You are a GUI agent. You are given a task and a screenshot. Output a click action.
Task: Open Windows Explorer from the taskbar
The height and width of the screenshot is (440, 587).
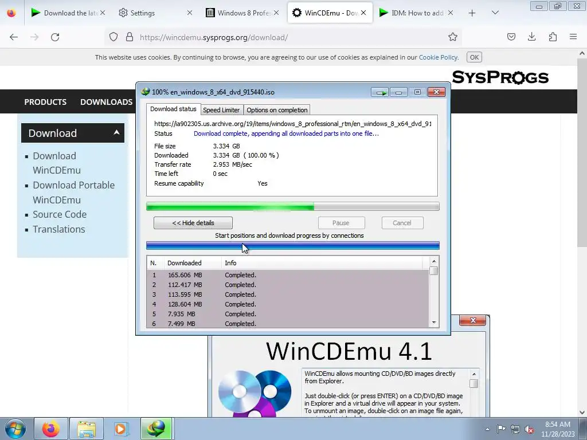(x=87, y=429)
